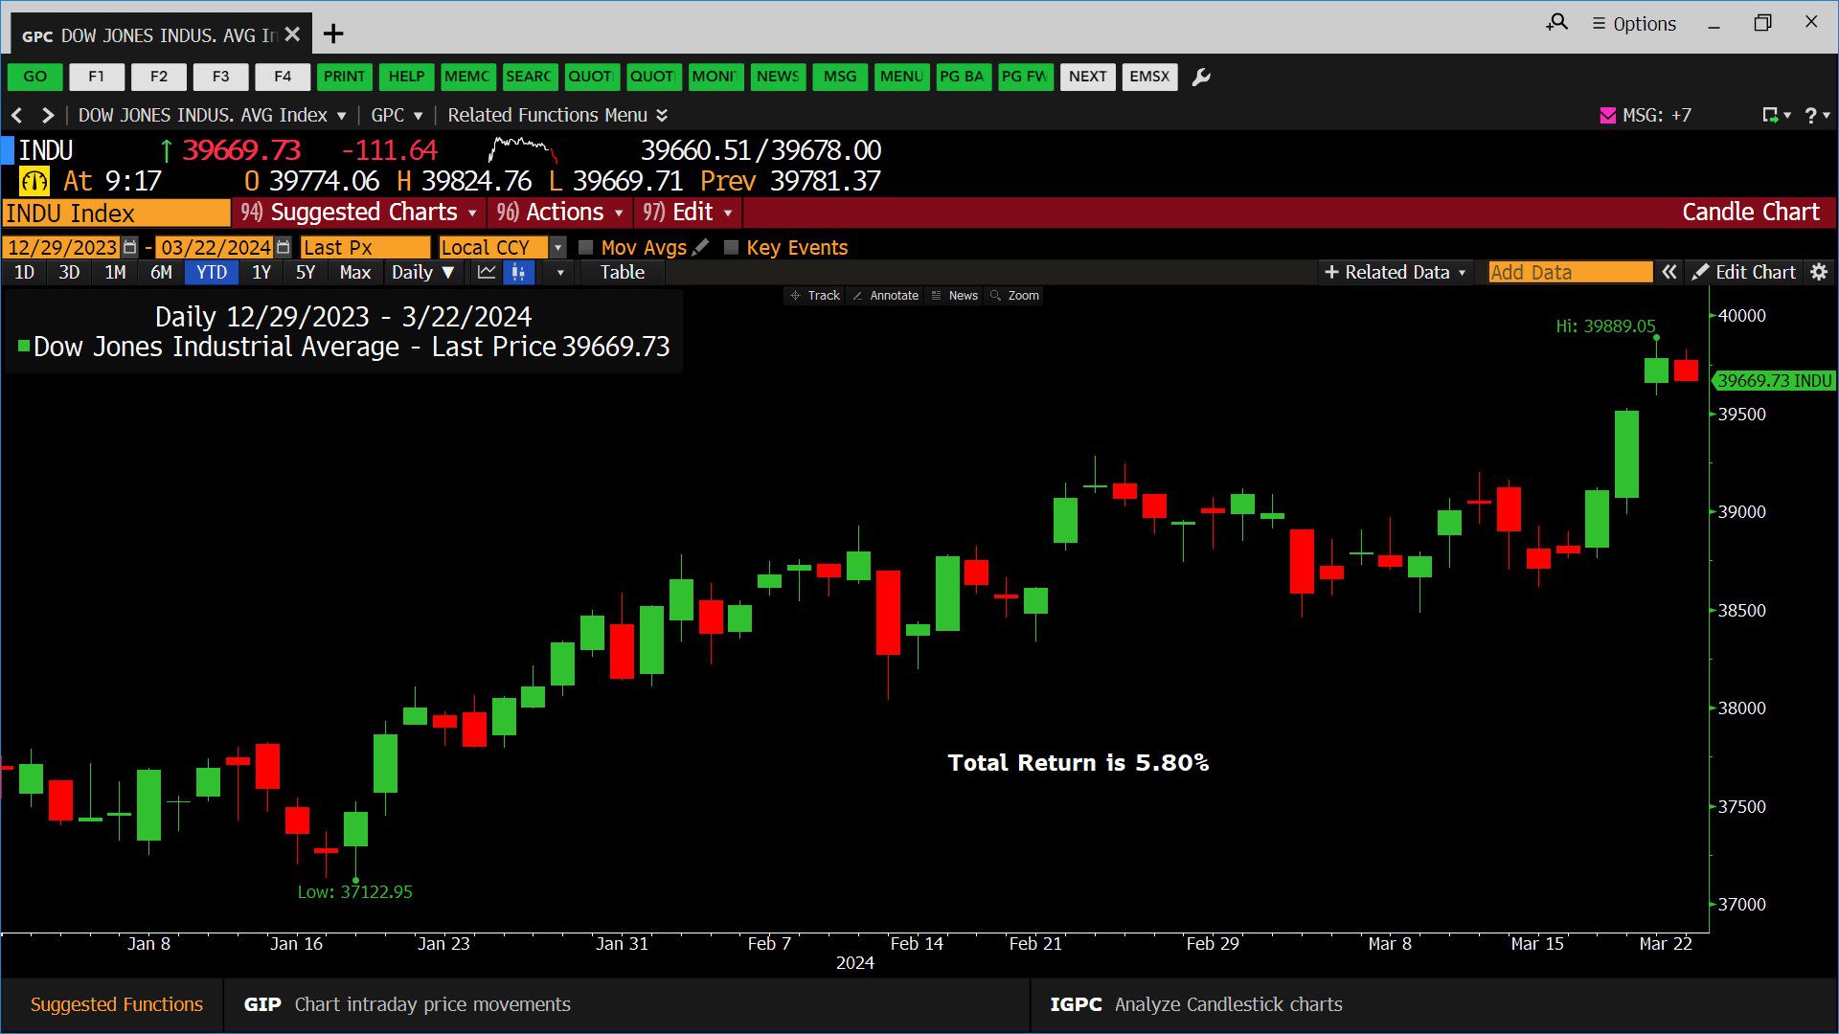Open the Actions dropdown menu

(x=560, y=213)
